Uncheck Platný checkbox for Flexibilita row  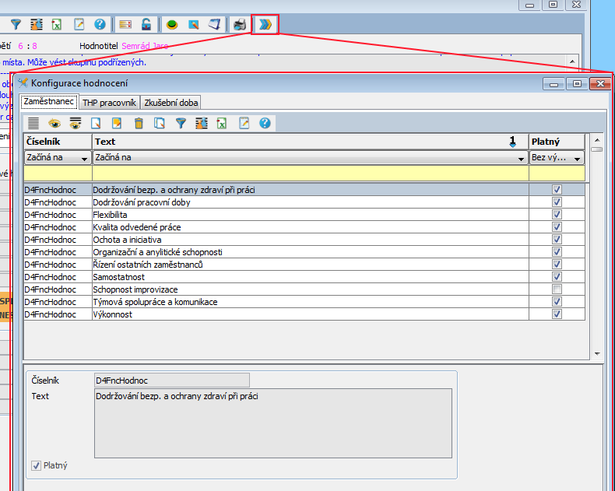[x=557, y=215]
